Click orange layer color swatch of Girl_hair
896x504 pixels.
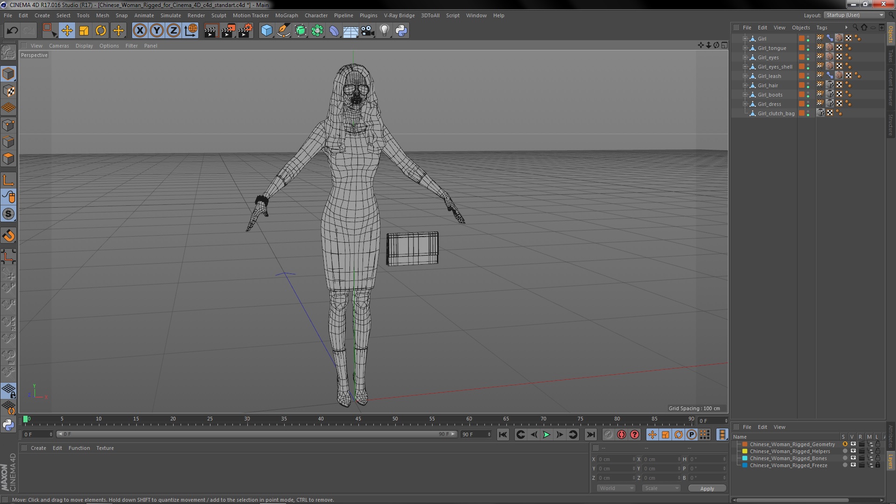coord(801,85)
